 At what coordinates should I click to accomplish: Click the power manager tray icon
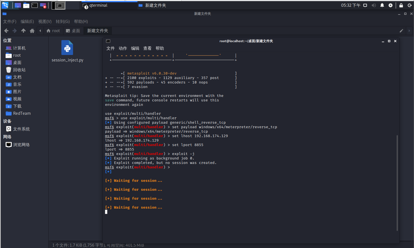391,5
